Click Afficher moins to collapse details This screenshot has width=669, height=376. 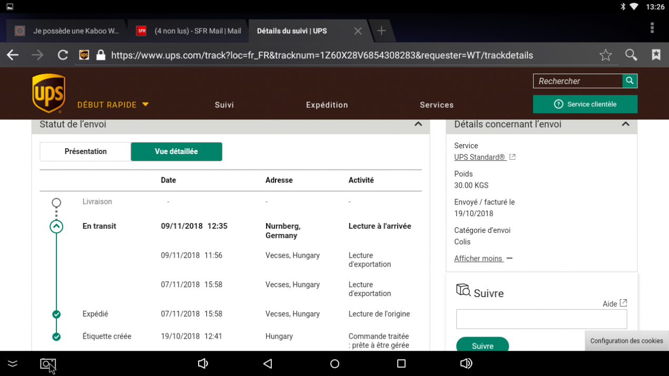(483, 258)
